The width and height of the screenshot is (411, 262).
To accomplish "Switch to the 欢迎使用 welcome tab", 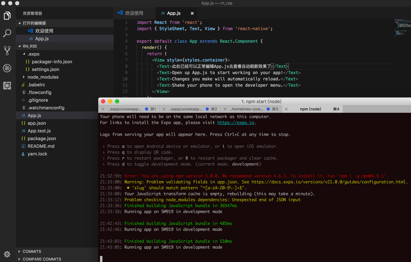I will pos(134,13).
